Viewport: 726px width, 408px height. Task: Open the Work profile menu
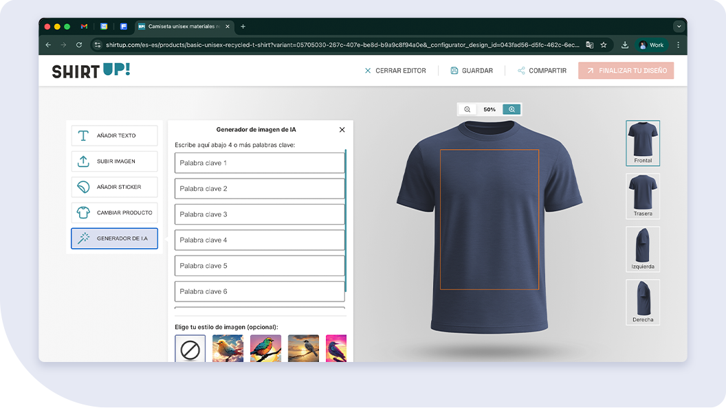[x=652, y=45]
